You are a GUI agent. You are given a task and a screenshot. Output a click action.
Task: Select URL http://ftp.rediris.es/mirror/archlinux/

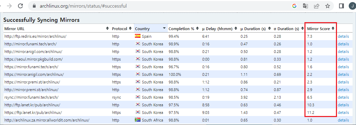pos(35,36)
